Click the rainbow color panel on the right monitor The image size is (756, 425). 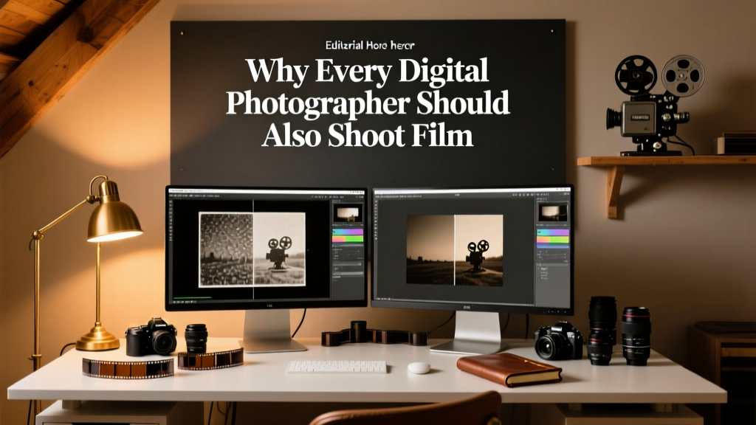pos(552,238)
